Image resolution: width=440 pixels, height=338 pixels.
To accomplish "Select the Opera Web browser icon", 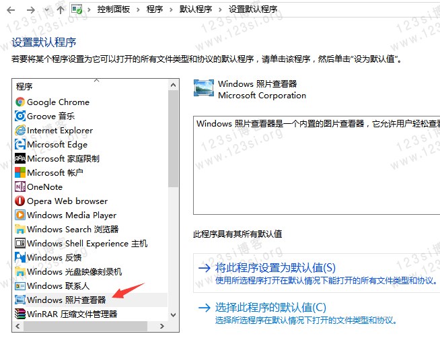I will pos(20,201).
